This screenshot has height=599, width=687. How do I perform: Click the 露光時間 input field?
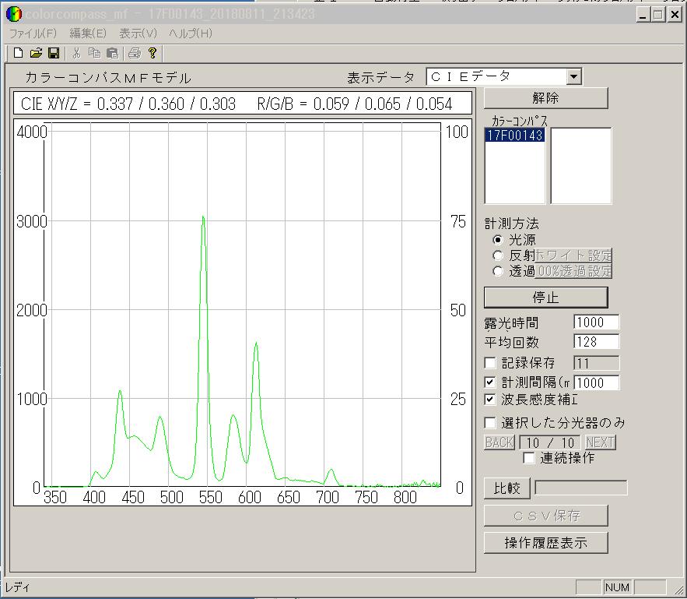point(596,322)
